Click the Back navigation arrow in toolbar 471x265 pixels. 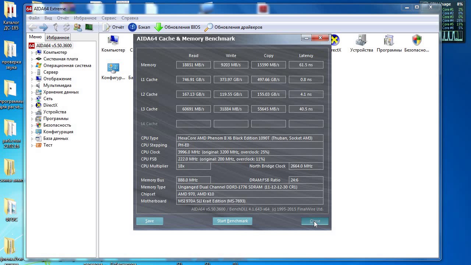click(32, 27)
